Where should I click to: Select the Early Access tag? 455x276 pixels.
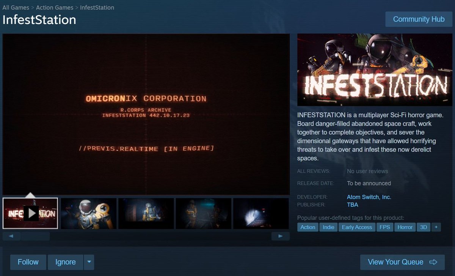(x=357, y=227)
